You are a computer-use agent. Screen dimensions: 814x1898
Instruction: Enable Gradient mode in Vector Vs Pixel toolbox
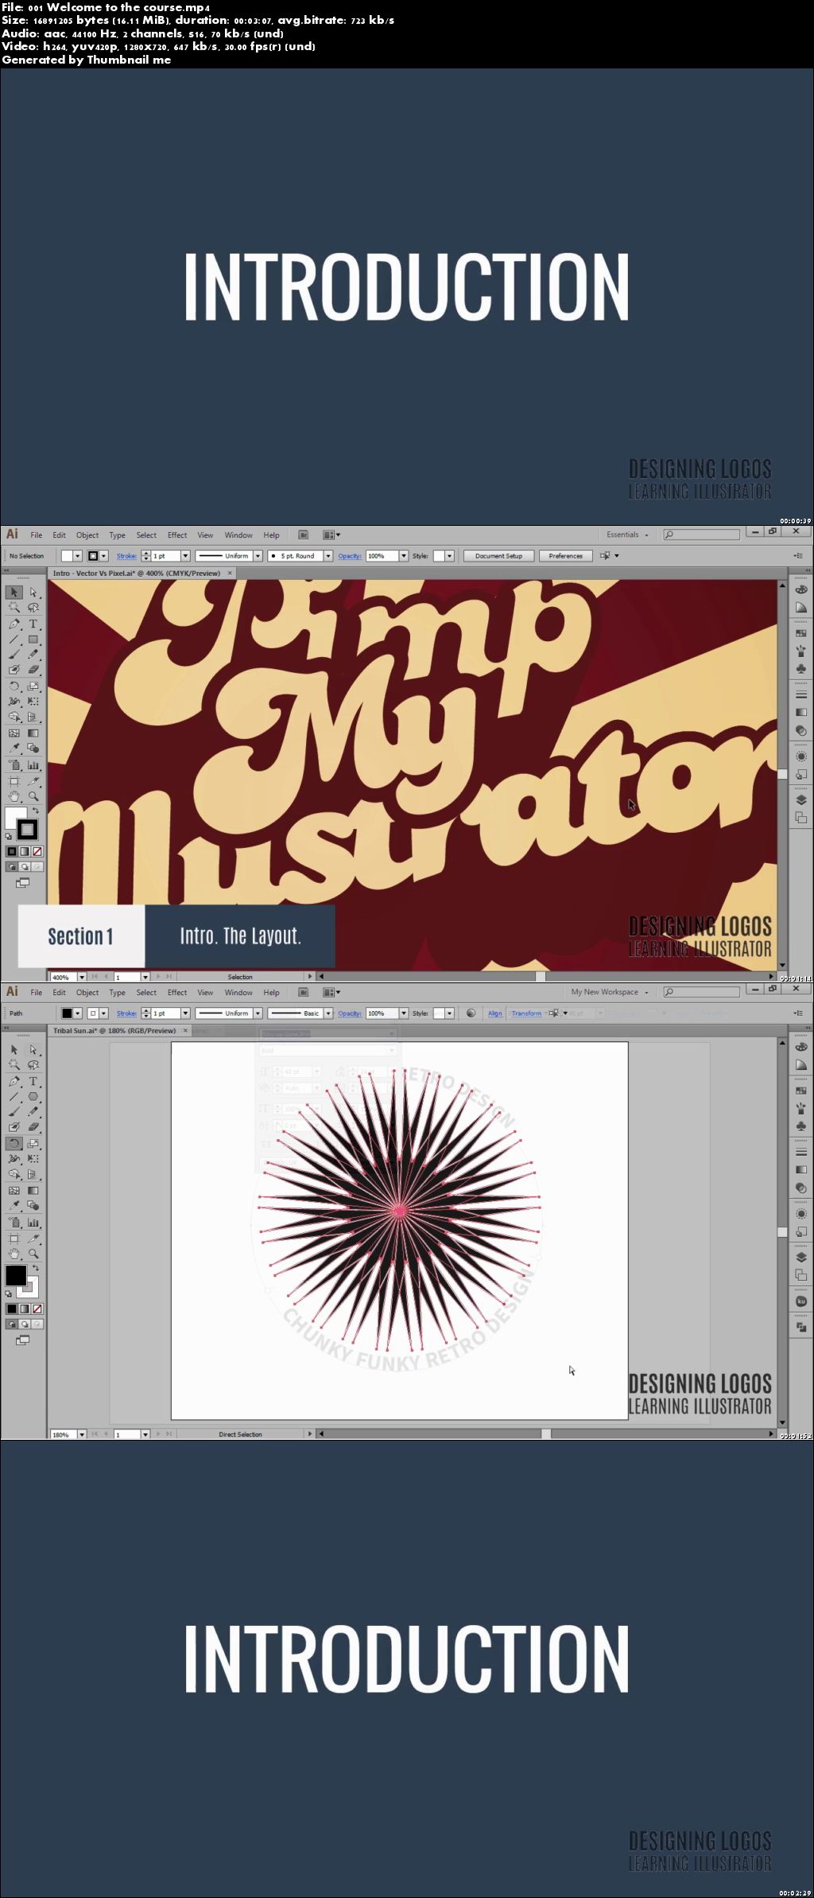[x=25, y=851]
